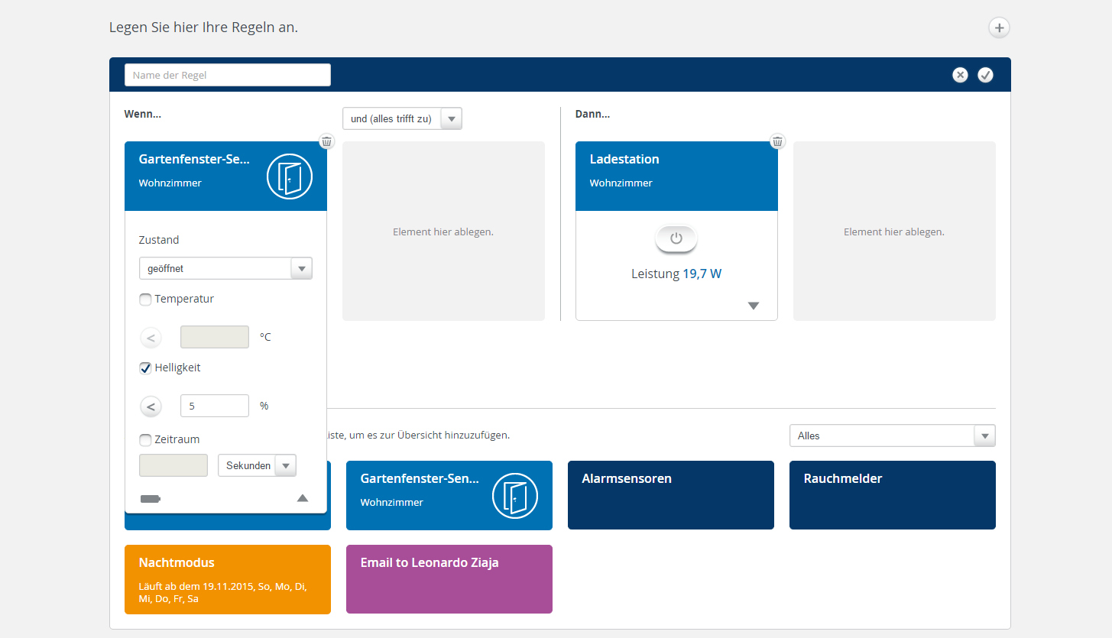Click door icon on Wenn Gartenfenster card
This screenshot has height=638, width=1112.
coord(290,176)
